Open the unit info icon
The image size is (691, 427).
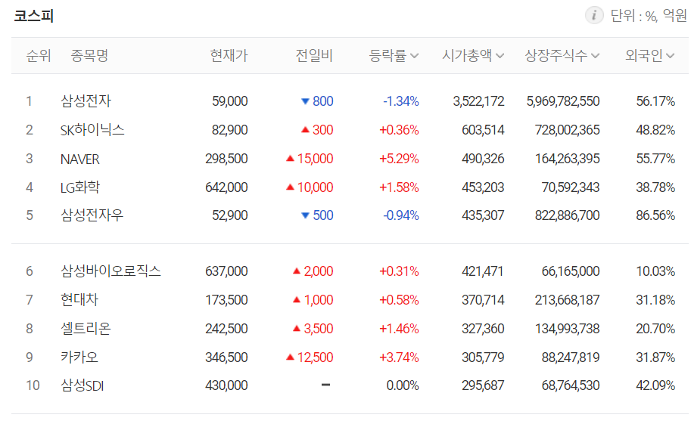point(594,15)
